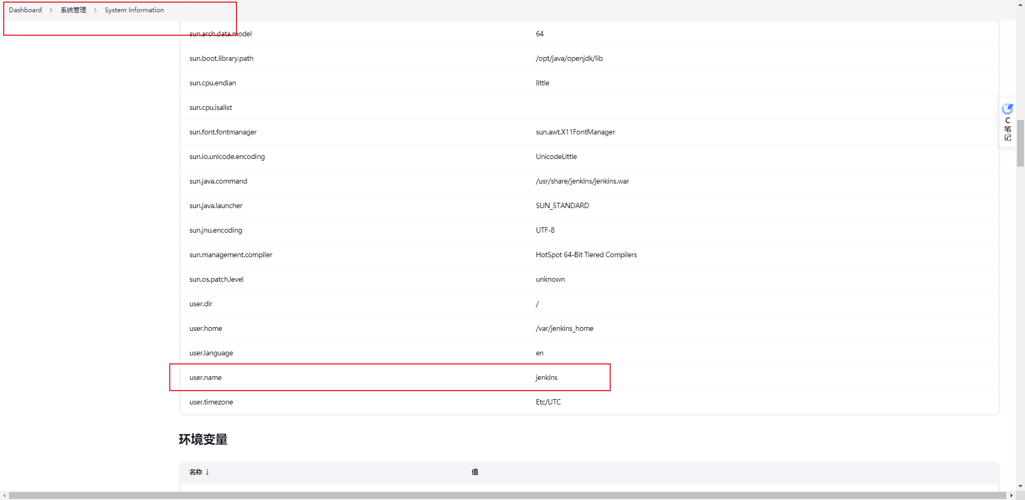Select sun.cpu.endian property name
1025x500 pixels.
[212, 83]
